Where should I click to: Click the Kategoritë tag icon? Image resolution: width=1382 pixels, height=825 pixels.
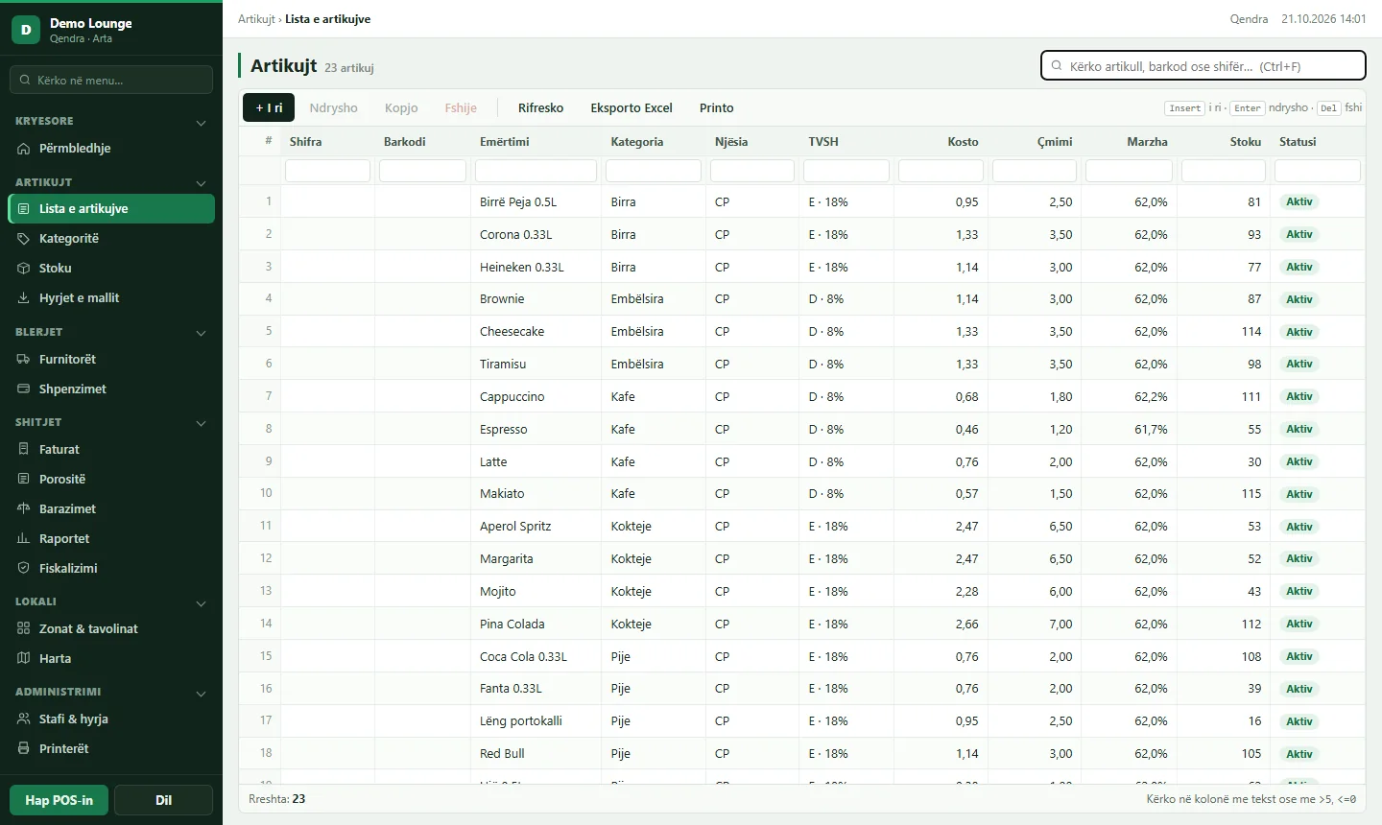coord(24,239)
